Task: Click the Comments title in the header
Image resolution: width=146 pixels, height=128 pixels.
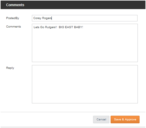Action: pyautogui.click(x=15, y=5)
